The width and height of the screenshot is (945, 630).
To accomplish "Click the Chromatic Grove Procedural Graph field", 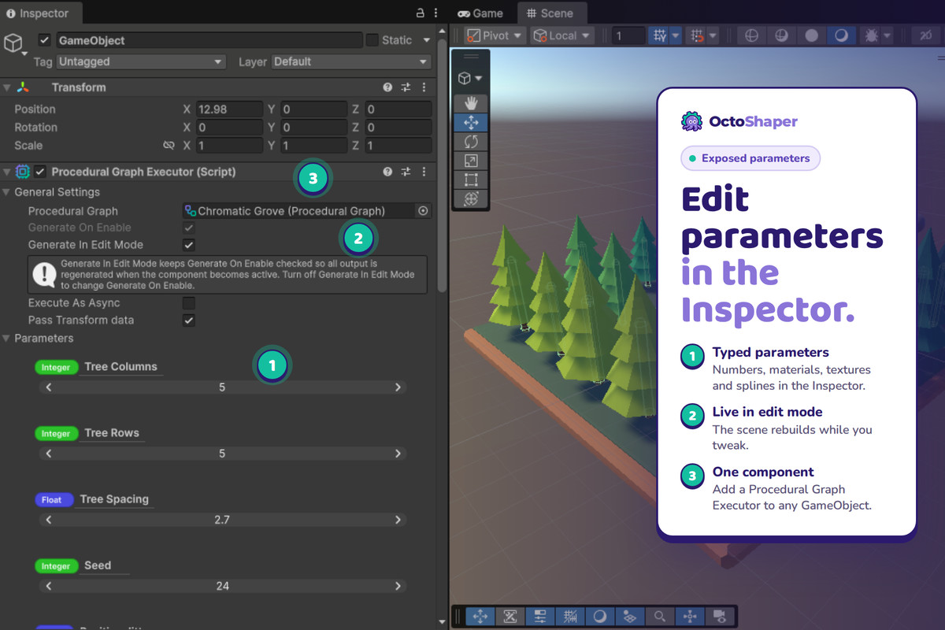I will (x=298, y=211).
